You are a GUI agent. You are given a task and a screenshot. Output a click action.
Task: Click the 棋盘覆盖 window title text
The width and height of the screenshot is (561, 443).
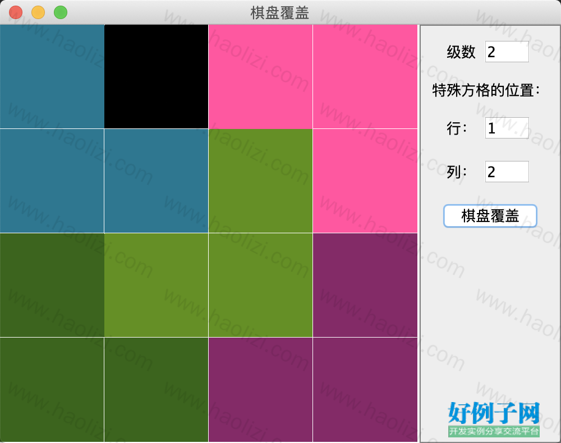[x=280, y=13]
